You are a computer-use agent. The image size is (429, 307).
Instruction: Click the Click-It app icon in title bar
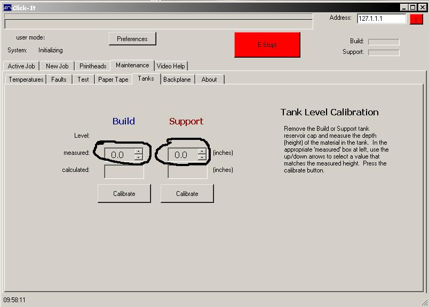[x=7, y=8]
